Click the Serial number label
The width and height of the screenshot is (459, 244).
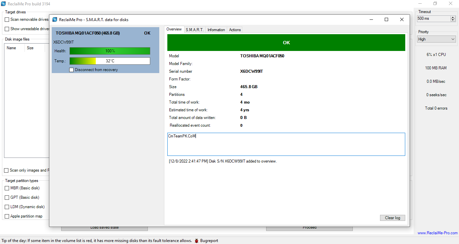click(x=181, y=71)
